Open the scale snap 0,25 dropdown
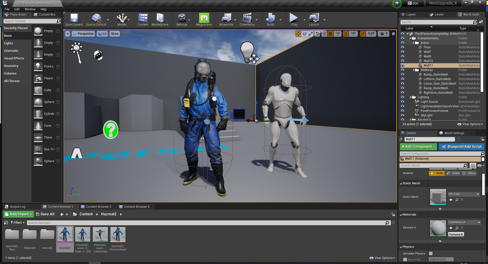Viewport: 488px width, 264px height. [x=371, y=34]
